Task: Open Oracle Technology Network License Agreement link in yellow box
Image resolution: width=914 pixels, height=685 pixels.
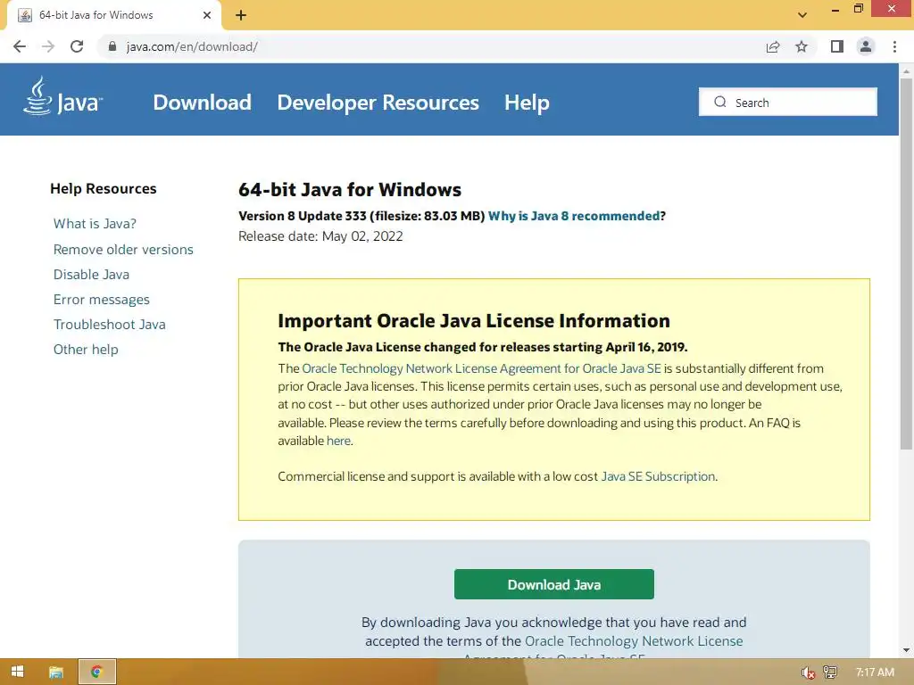Action: click(481, 368)
